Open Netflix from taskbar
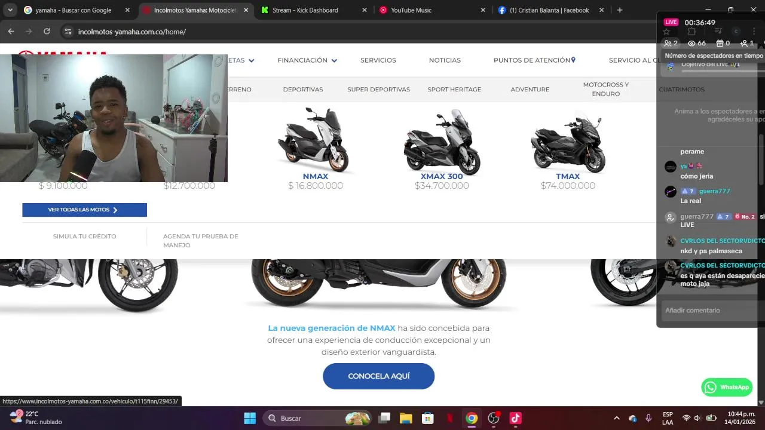This screenshot has height=430, width=765. (449, 418)
